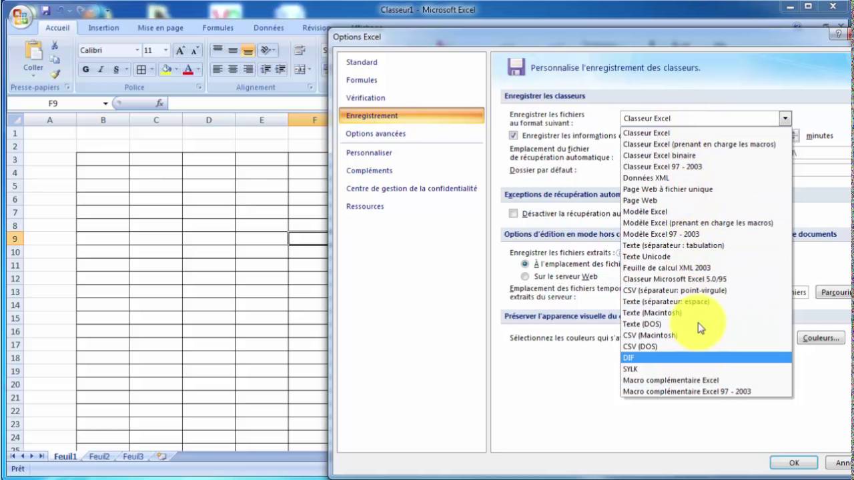Align text left in ribbon
The width and height of the screenshot is (854, 480).
coord(218,69)
